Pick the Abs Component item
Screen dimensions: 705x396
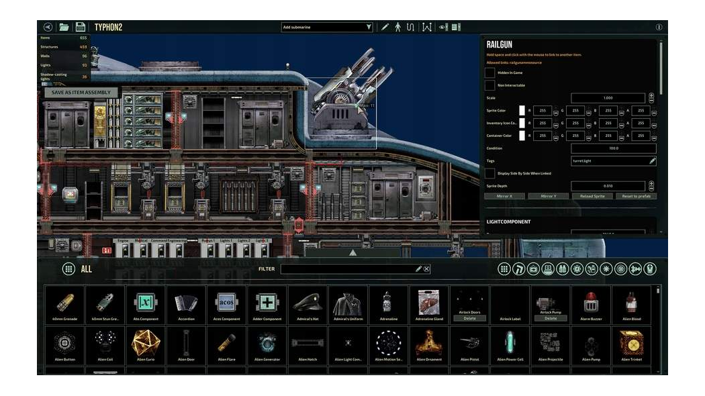pos(146,305)
